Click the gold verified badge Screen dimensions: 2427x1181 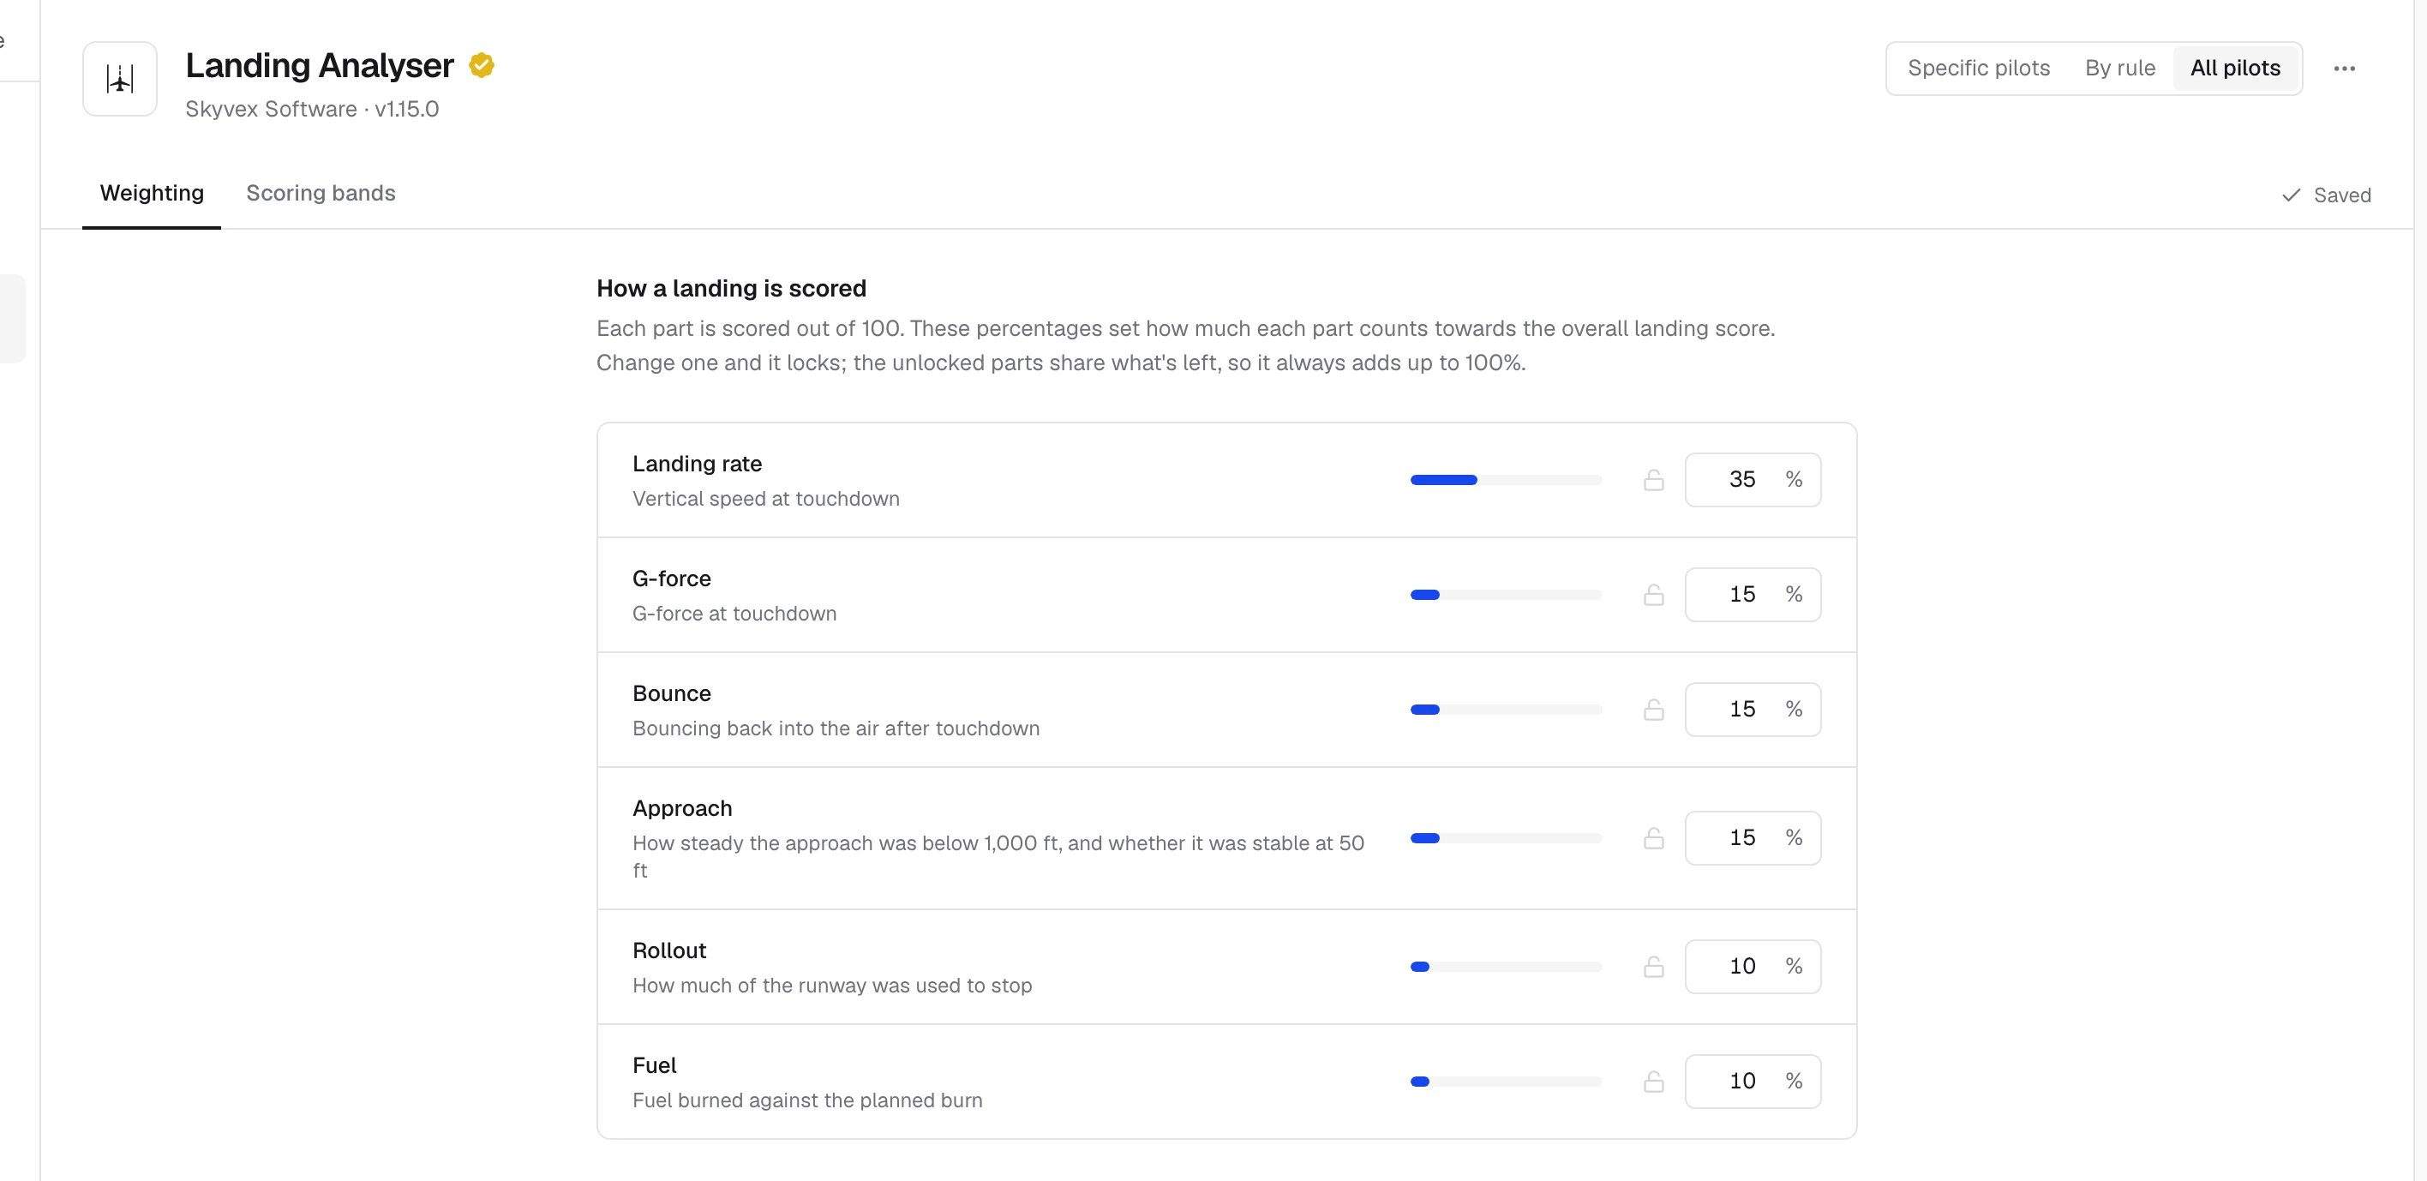(x=482, y=65)
